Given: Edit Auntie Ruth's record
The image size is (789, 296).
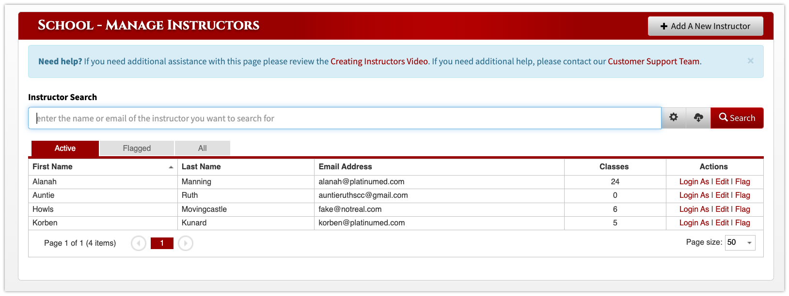Looking at the screenshot, I should pos(722,195).
